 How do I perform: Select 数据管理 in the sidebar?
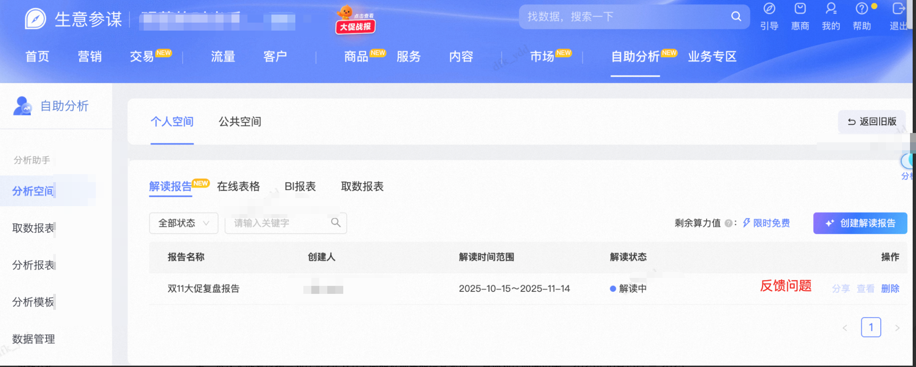click(x=33, y=339)
